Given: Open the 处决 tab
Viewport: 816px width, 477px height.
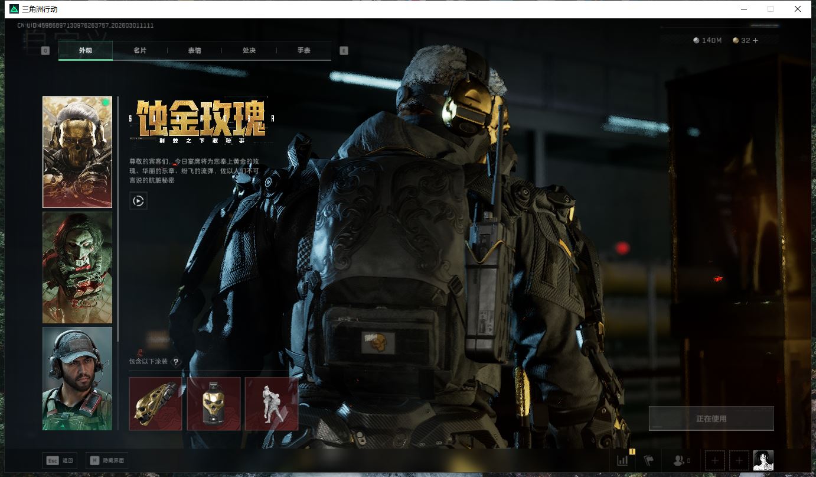Looking at the screenshot, I should point(249,51).
